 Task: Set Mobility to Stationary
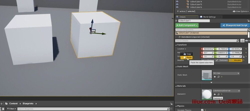(x=222, y=60)
